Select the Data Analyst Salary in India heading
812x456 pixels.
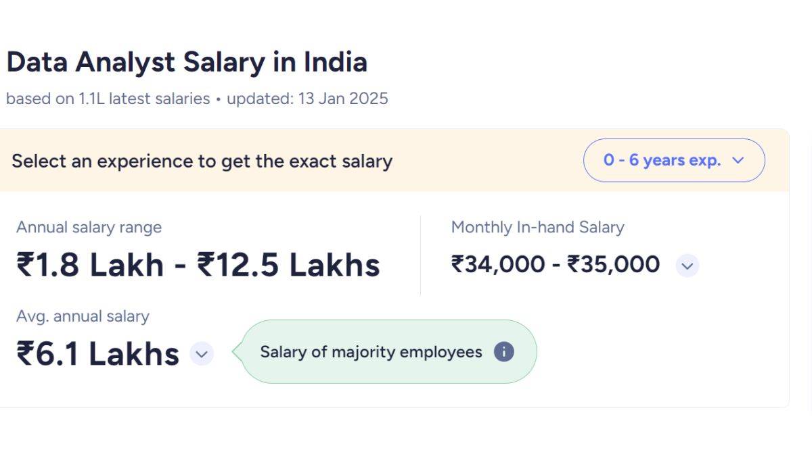click(x=187, y=62)
